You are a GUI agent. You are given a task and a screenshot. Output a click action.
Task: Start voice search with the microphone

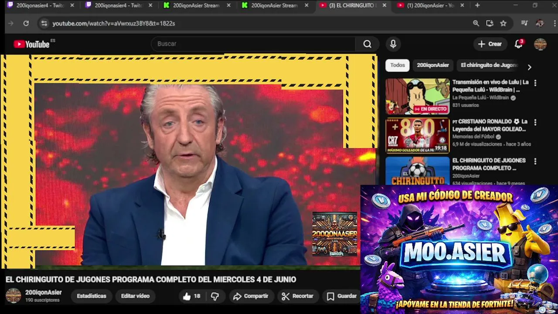click(393, 44)
